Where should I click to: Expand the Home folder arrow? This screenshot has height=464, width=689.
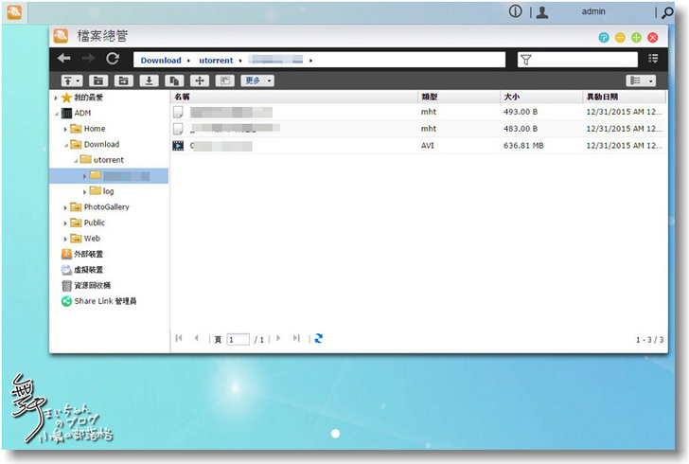click(x=65, y=130)
